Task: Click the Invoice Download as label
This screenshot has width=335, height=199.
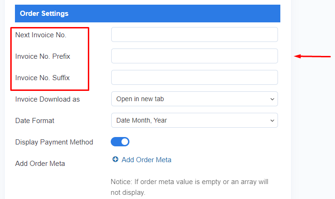Action: pos(48,99)
